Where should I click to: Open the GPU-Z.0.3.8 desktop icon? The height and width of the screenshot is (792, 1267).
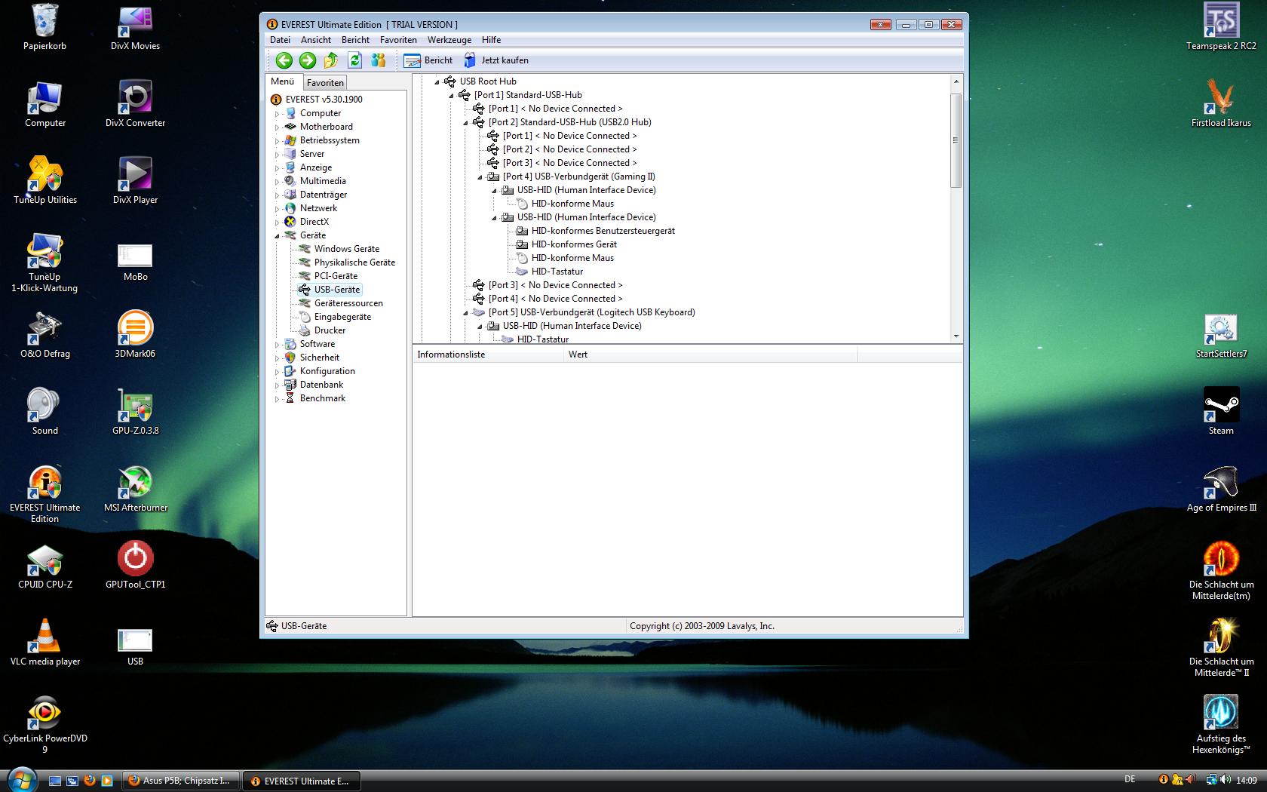tap(135, 412)
